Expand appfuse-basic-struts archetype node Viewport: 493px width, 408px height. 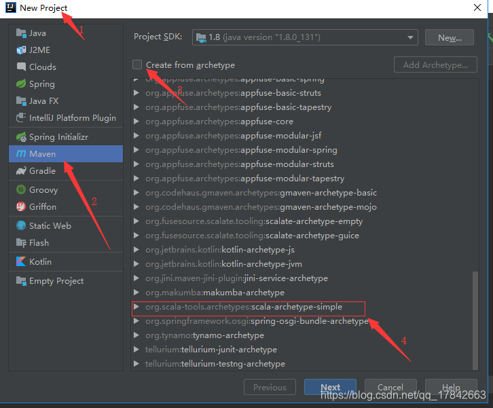click(x=136, y=93)
